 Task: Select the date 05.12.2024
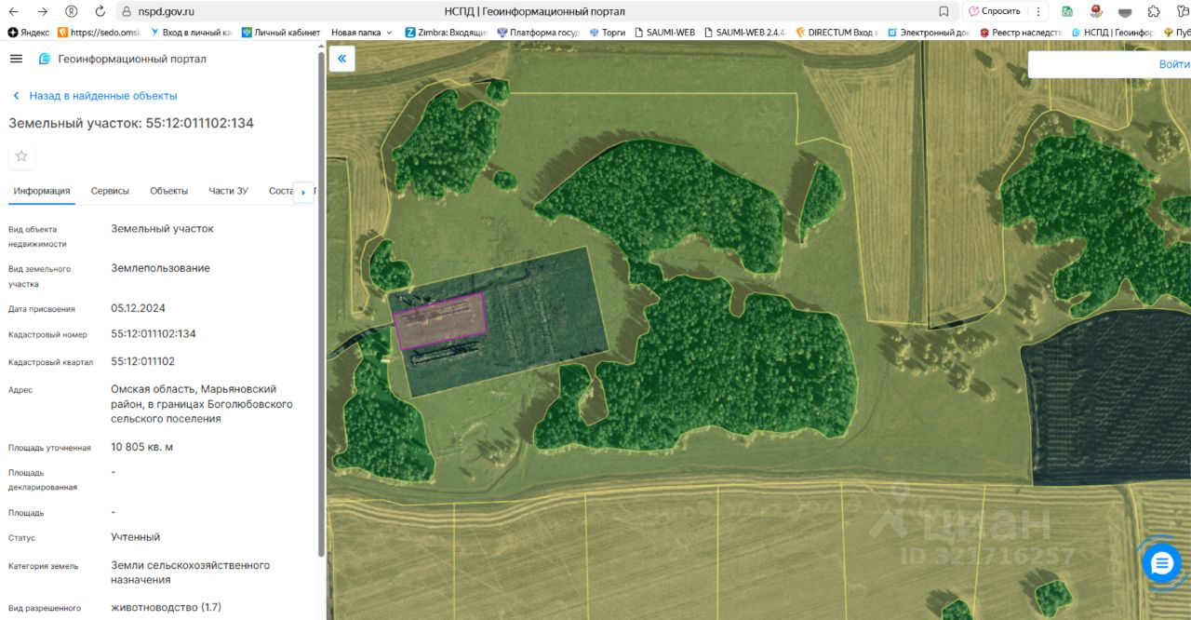(x=138, y=308)
